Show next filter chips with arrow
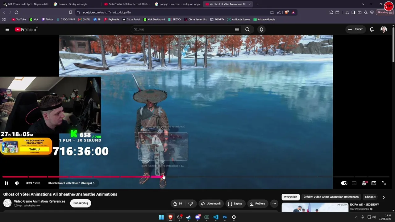This screenshot has height=222, width=395. (x=384, y=197)
